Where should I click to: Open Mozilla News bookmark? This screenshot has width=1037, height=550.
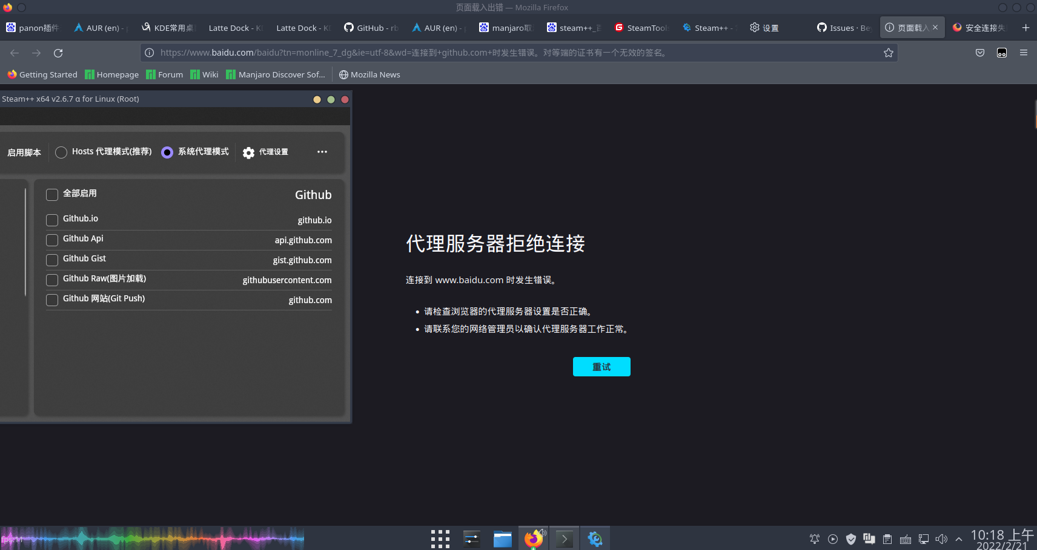pyautogui.click(x=369, y=74)
